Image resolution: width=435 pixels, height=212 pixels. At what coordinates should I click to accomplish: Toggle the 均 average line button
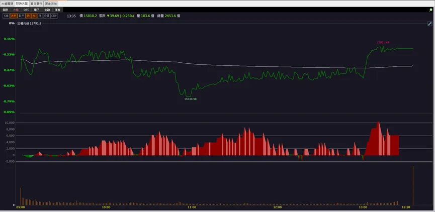click(28, 16)
